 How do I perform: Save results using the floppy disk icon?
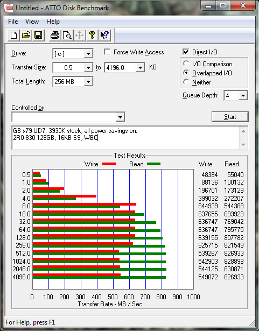(38, 35)
